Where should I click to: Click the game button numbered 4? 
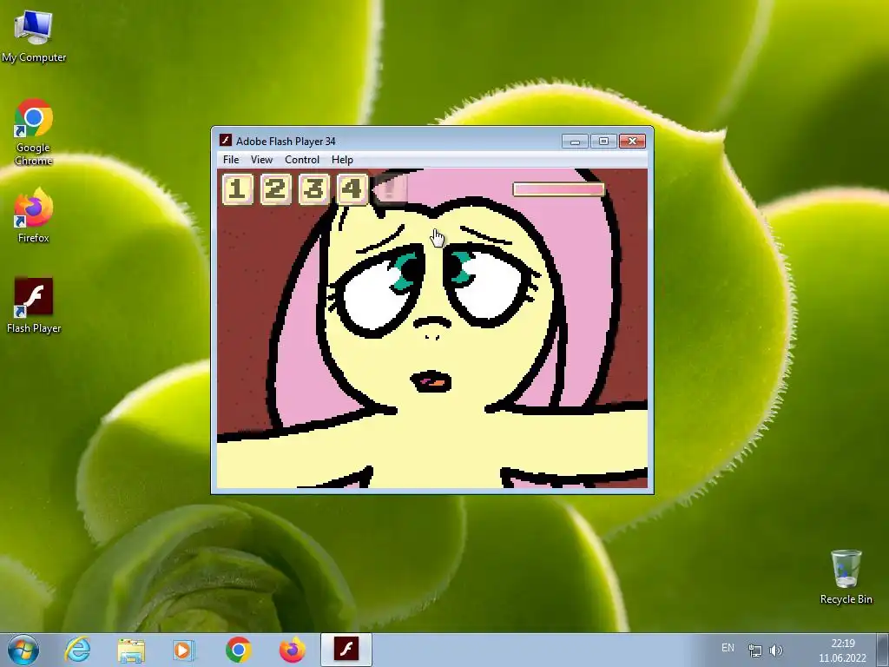pos(352,188)
